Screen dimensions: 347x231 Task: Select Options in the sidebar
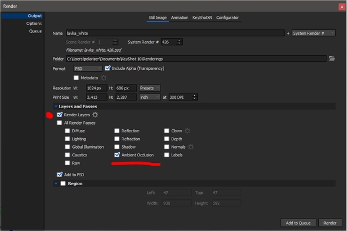click(34, 24)
